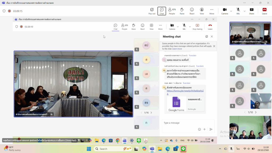Unmute the Mic in the top toolbar

[238, 11]
